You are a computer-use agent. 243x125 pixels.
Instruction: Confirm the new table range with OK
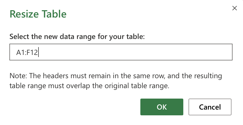pyautogui.click(x=162, y=107)
